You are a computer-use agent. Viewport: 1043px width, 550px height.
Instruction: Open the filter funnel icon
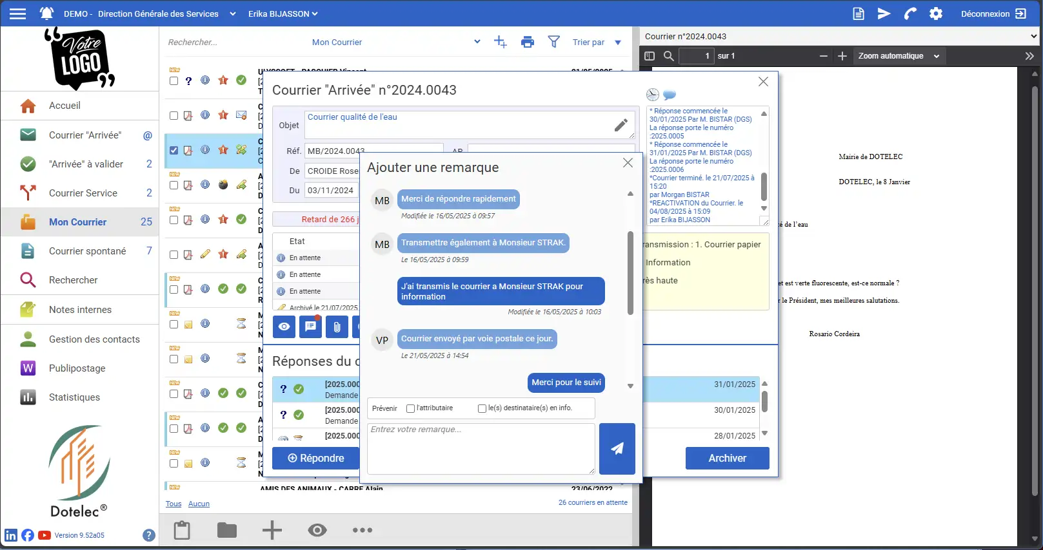click(x=553, y=43)
